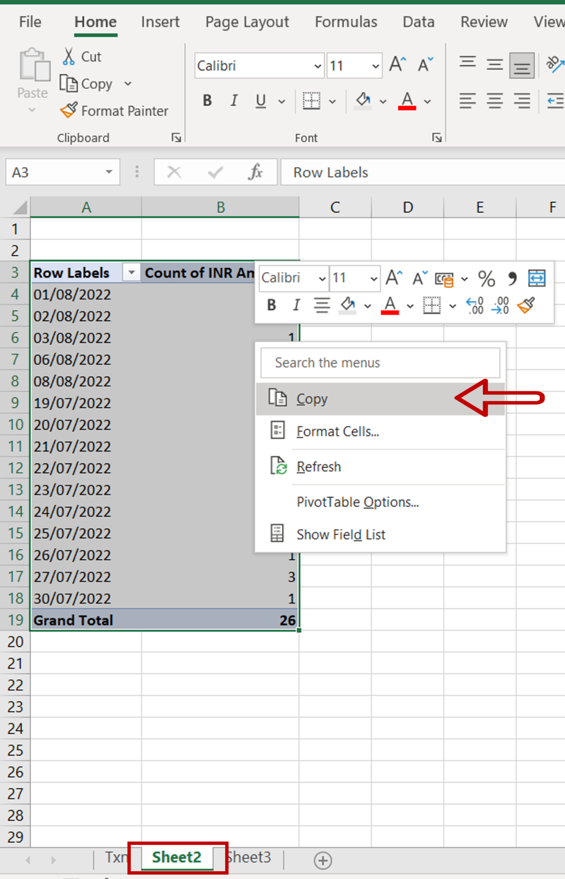Click Increase Decimal icon in mini toolbar
This screenshot has width=565, height=879.
[475, 306]
